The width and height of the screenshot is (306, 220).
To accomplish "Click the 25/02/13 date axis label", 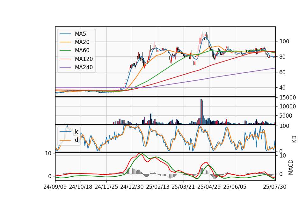I will coord(158,187).
